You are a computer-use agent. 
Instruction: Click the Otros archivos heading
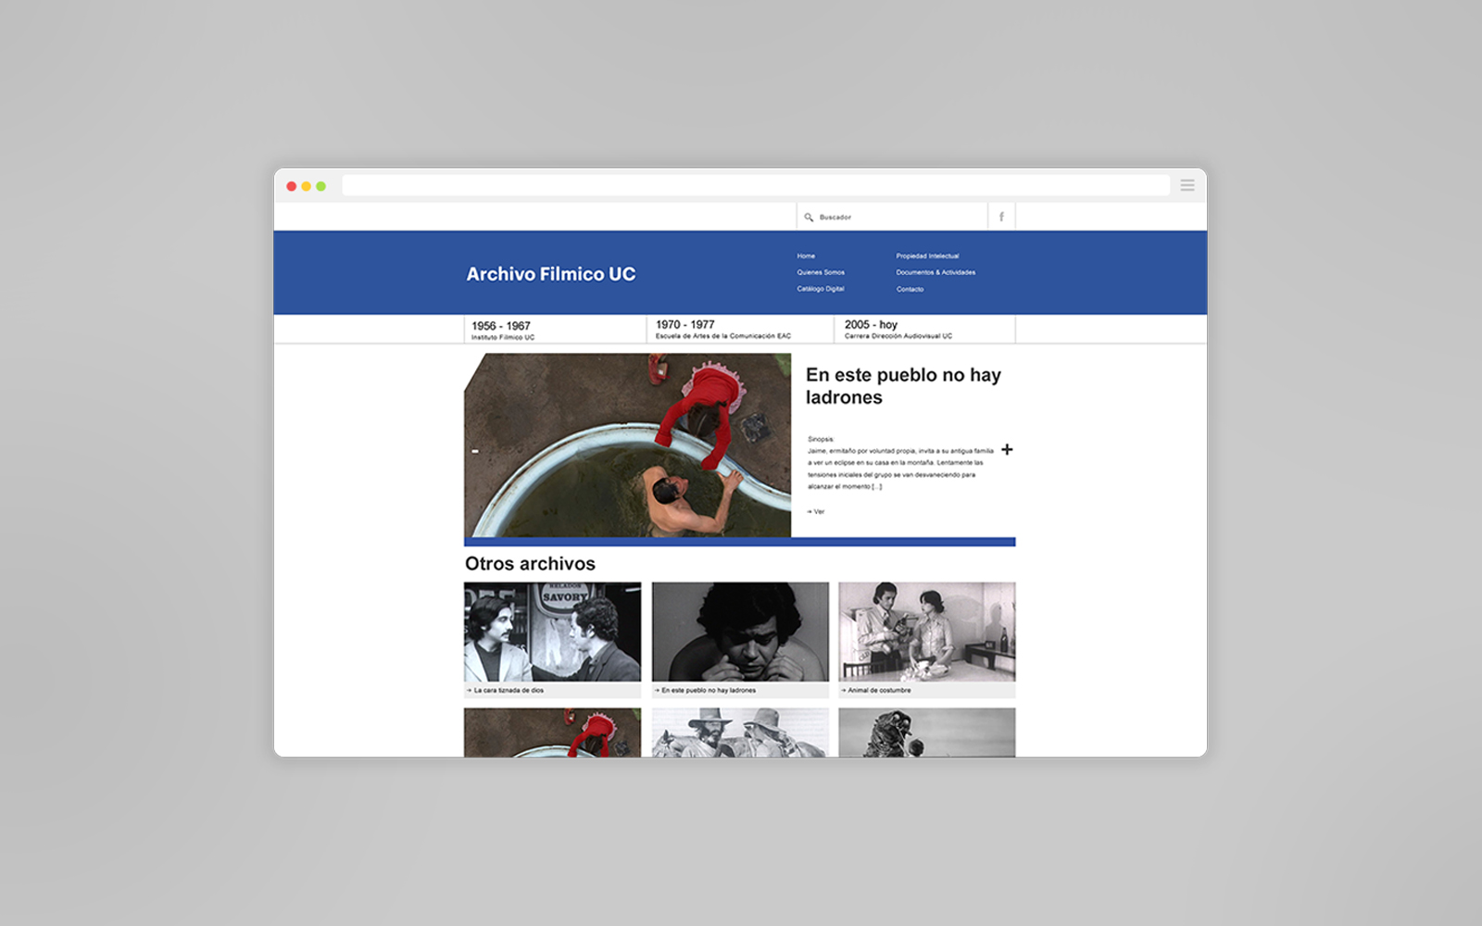click(530, 564)
